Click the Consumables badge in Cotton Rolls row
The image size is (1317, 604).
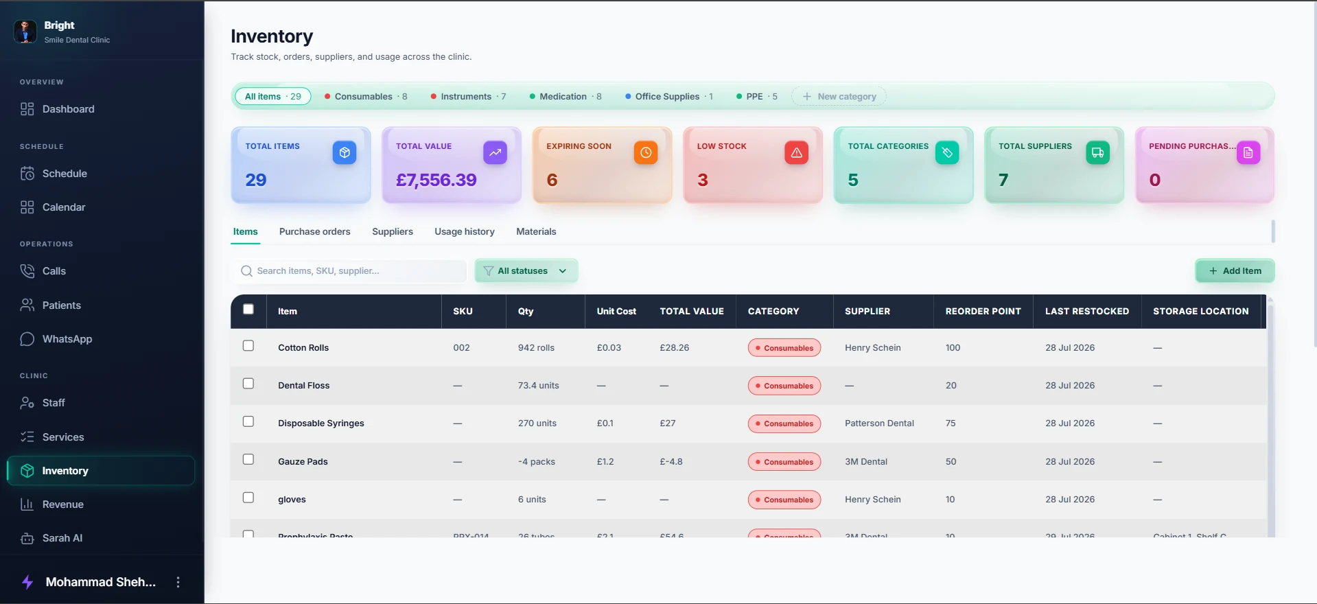tap(784, 348)
